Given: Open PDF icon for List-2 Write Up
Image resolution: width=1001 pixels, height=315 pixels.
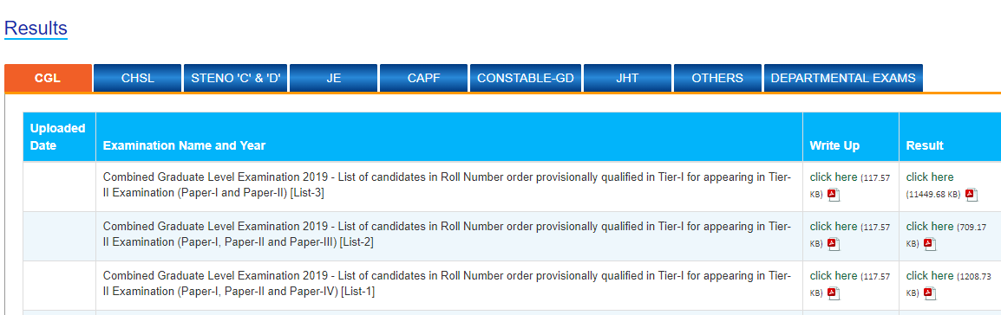Looking at the screenshot, I should click(834, 244).
